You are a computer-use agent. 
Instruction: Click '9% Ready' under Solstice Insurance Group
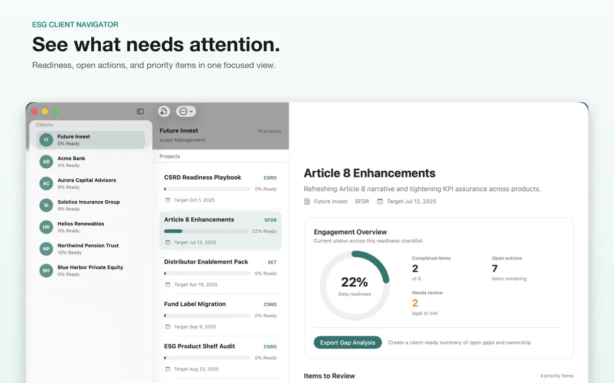69,209
